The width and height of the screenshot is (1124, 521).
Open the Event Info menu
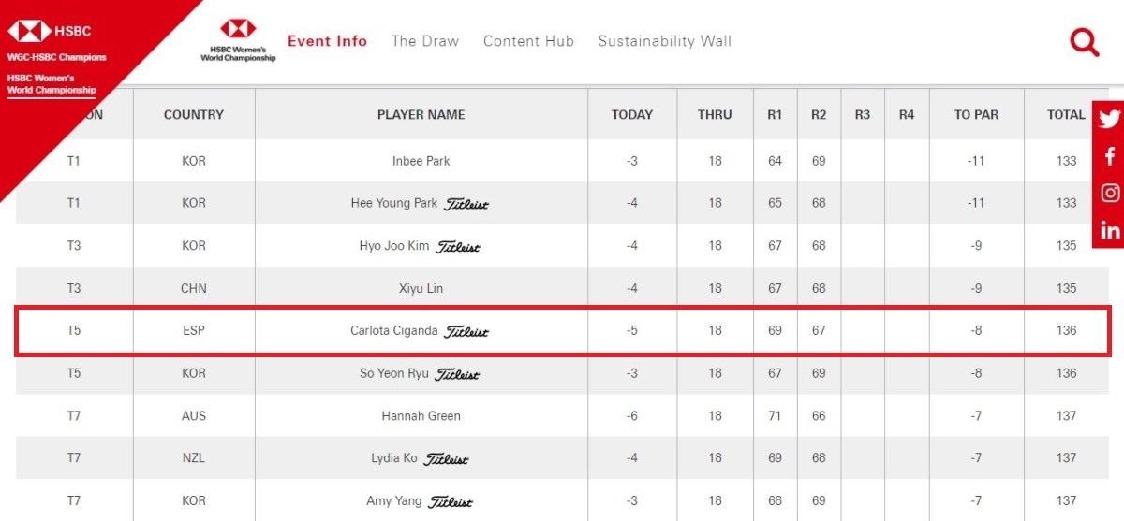coord(327,41)
